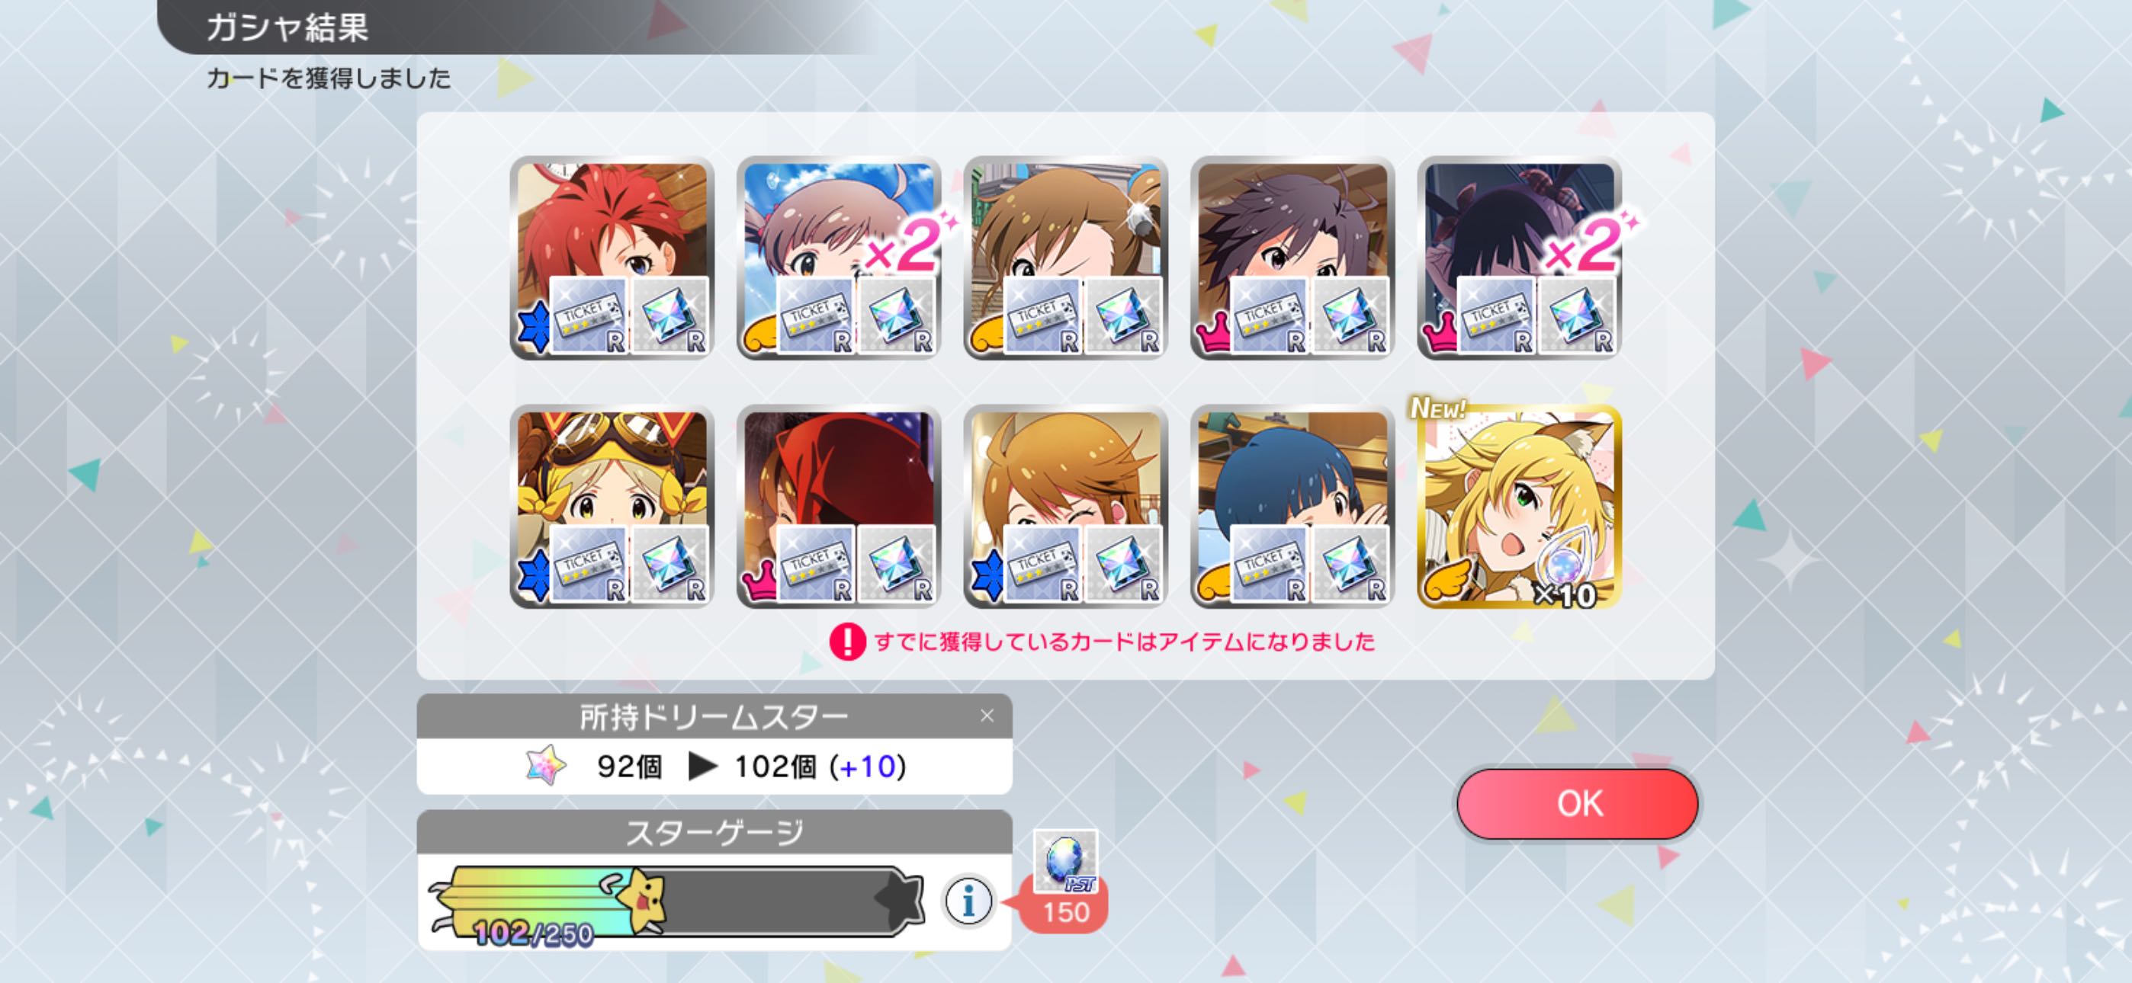Image resolution: width=2132 pixels, height=983 pixels.
Task: Close the 所持ドリームスター panel
Action: [987, 716]
